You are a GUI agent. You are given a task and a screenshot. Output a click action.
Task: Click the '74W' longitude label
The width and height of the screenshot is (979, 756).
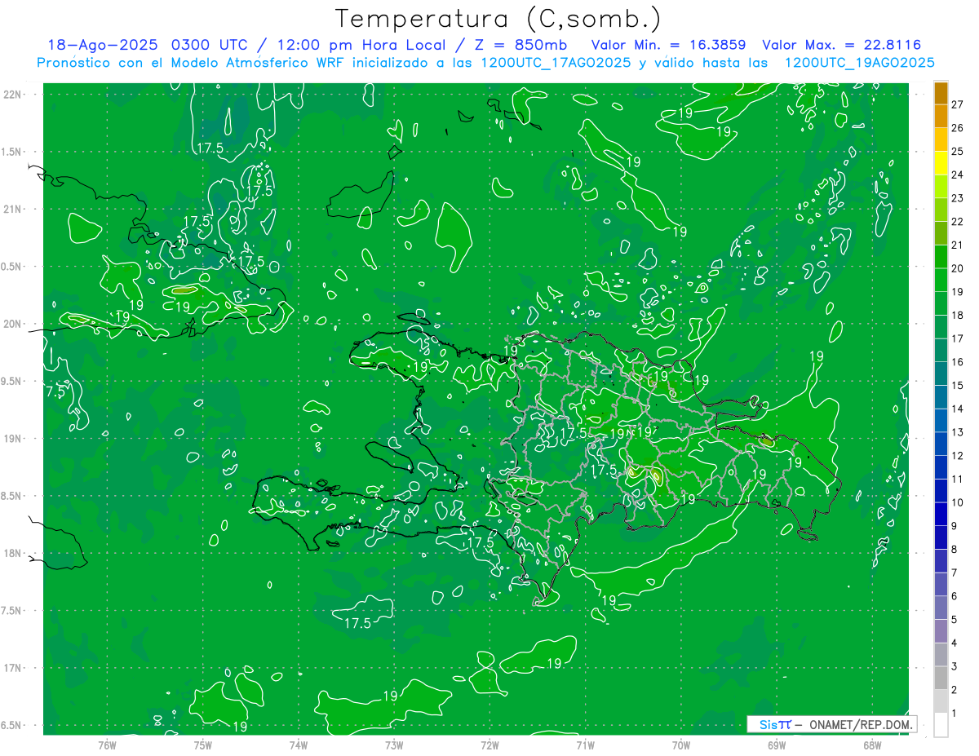pos(299,745)
